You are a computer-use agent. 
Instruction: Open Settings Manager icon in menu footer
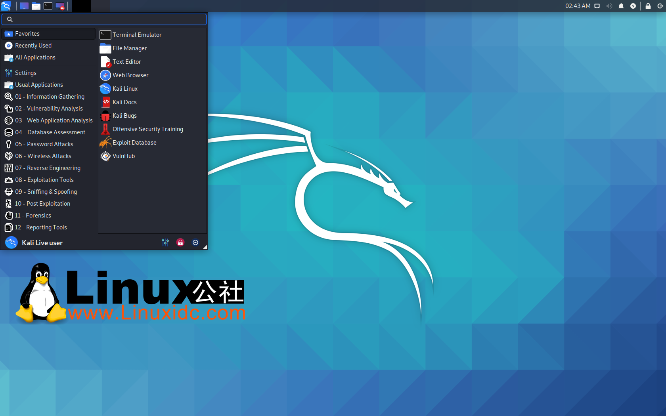click(165, 242)
